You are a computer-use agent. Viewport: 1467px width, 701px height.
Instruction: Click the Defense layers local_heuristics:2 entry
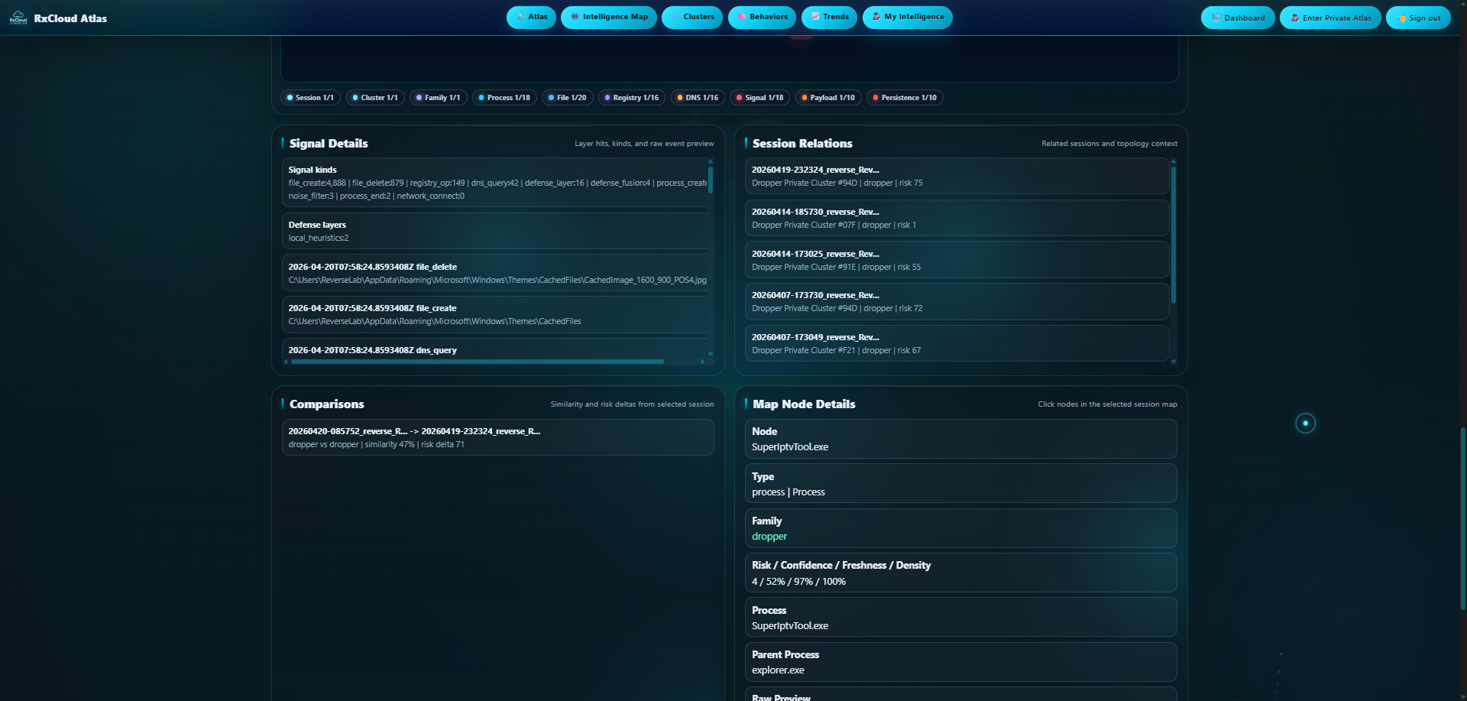(x=495, y=231)
